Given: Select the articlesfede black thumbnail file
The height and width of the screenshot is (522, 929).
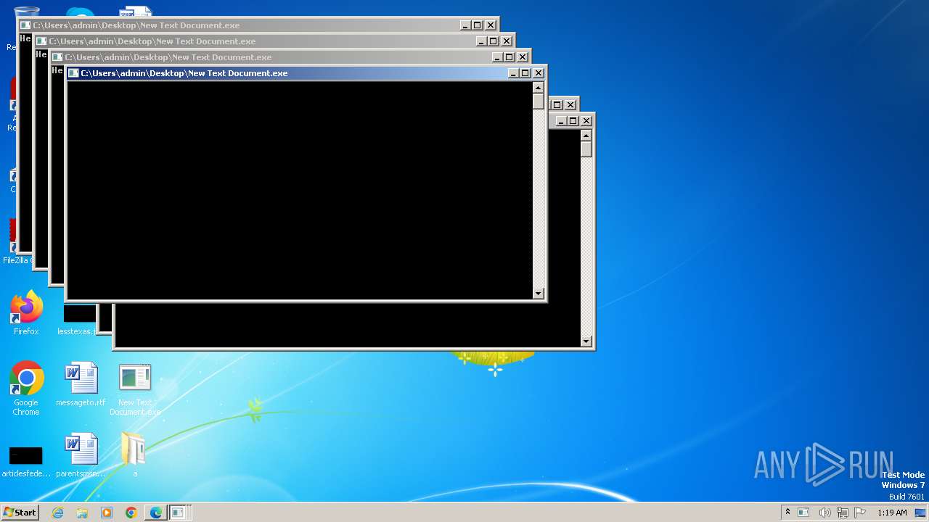Looking at the screenshot, I should [26, 460].
